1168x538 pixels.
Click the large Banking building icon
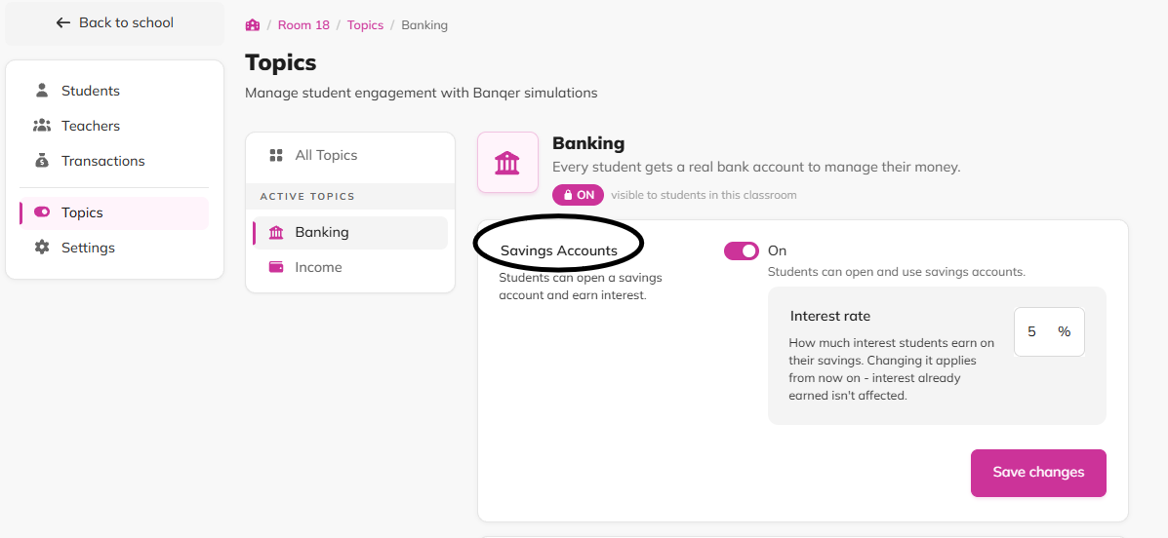click(x=507, y=162)
